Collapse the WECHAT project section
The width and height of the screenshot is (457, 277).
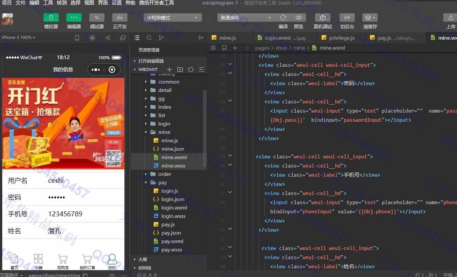click(148, 69)
